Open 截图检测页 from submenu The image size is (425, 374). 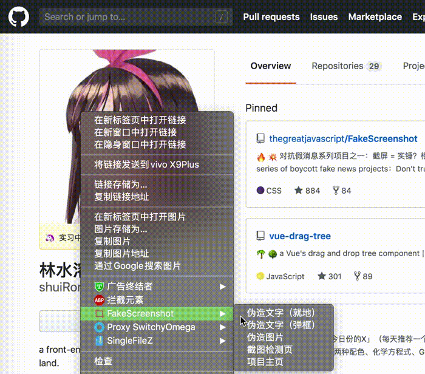(x=284, y=349)
